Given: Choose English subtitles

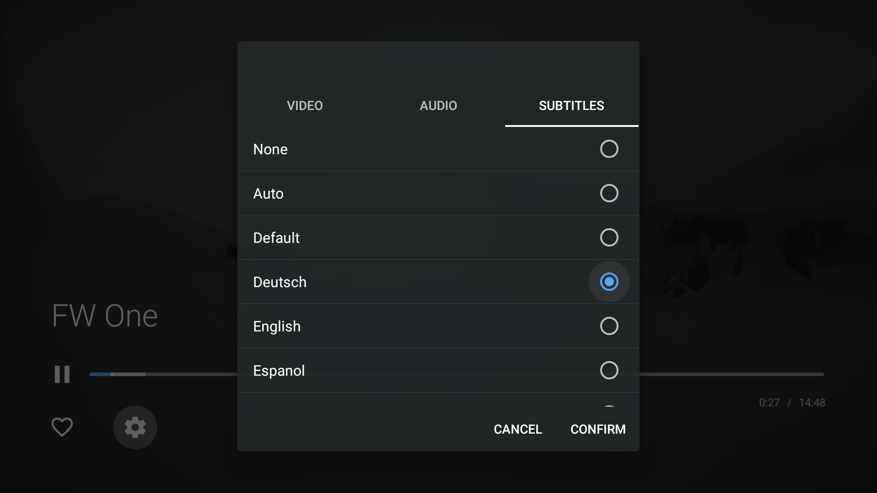Looking at the screenshot, I should [x=609, y=326].
